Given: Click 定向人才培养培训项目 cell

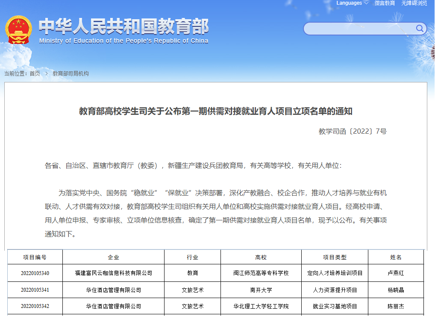Looking at the screenshot, I should click(x=335, y=273).
